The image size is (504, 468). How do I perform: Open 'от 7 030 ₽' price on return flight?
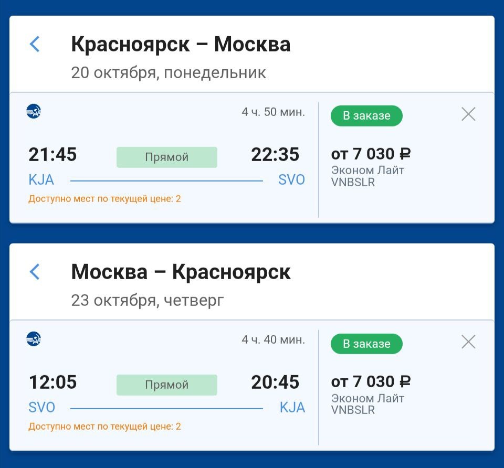point(371,381)
